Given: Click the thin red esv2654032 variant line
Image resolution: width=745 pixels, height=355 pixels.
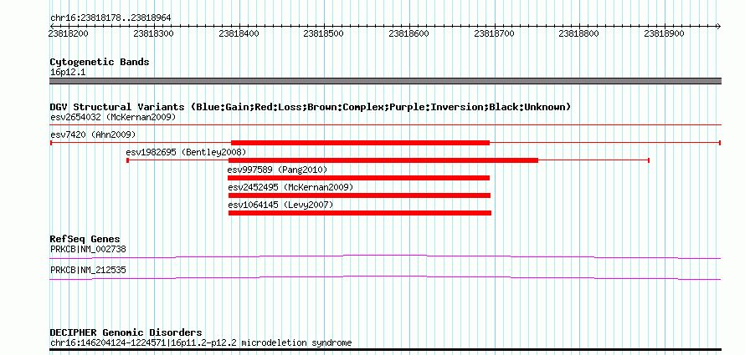Looking at the screenshot, I should pos(385,125).
